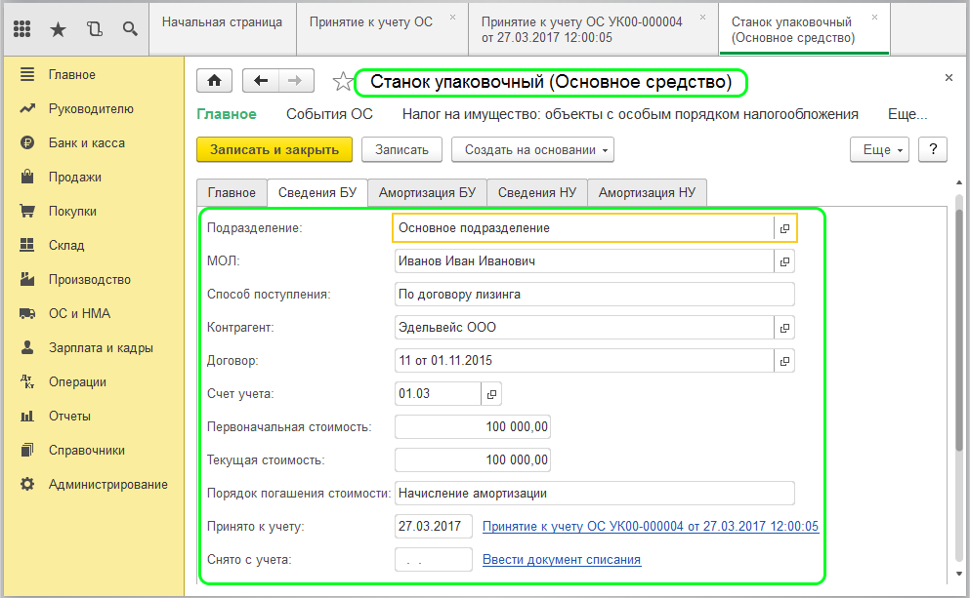The image size is (970, 598).
Task: Open the Подразделение field's open-record icon
Action: point(783,228)
